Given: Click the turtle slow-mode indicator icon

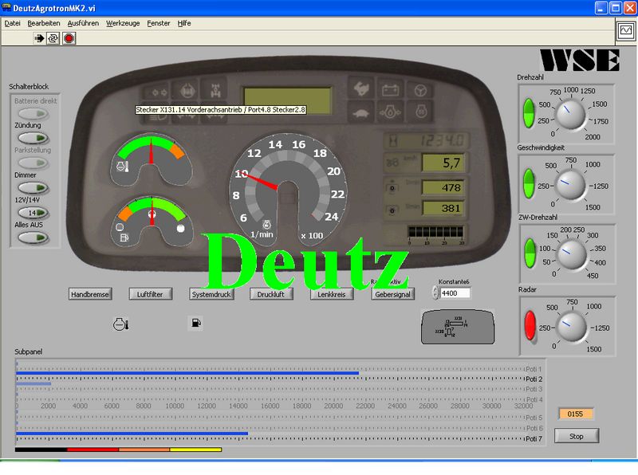Looking at the screenshot, I should [x=361, y=112].
